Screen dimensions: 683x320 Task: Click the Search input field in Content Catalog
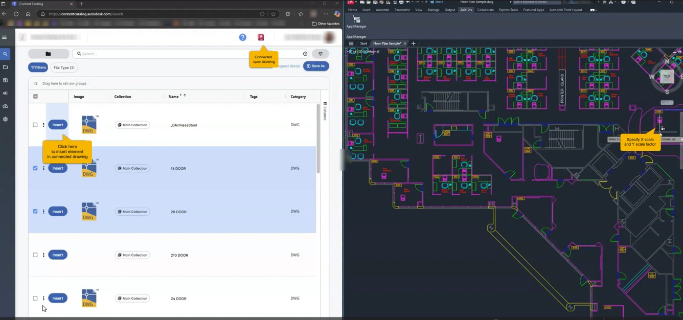coord(190,54)
